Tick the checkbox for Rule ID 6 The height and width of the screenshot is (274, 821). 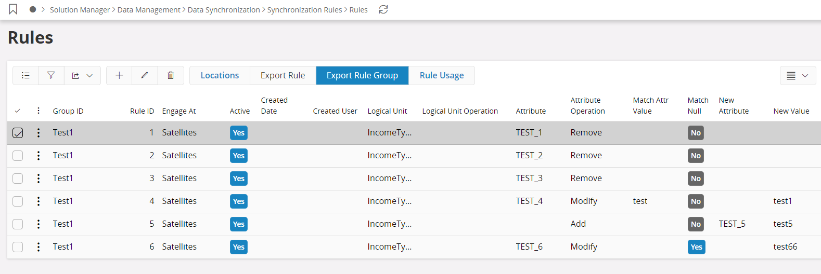[18, 247]
